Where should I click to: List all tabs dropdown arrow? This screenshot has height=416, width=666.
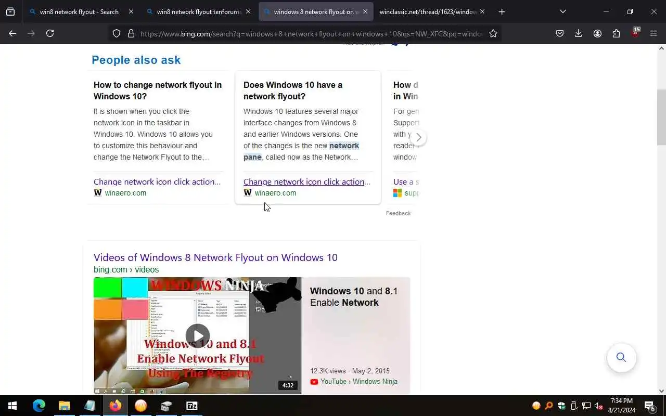[x=562, y=11]
